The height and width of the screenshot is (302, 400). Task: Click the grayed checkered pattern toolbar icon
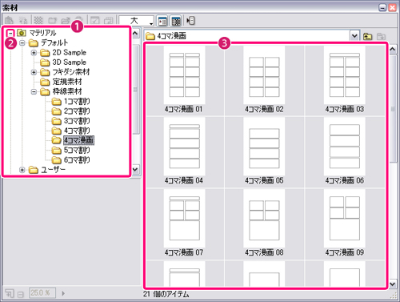point(38,20)
